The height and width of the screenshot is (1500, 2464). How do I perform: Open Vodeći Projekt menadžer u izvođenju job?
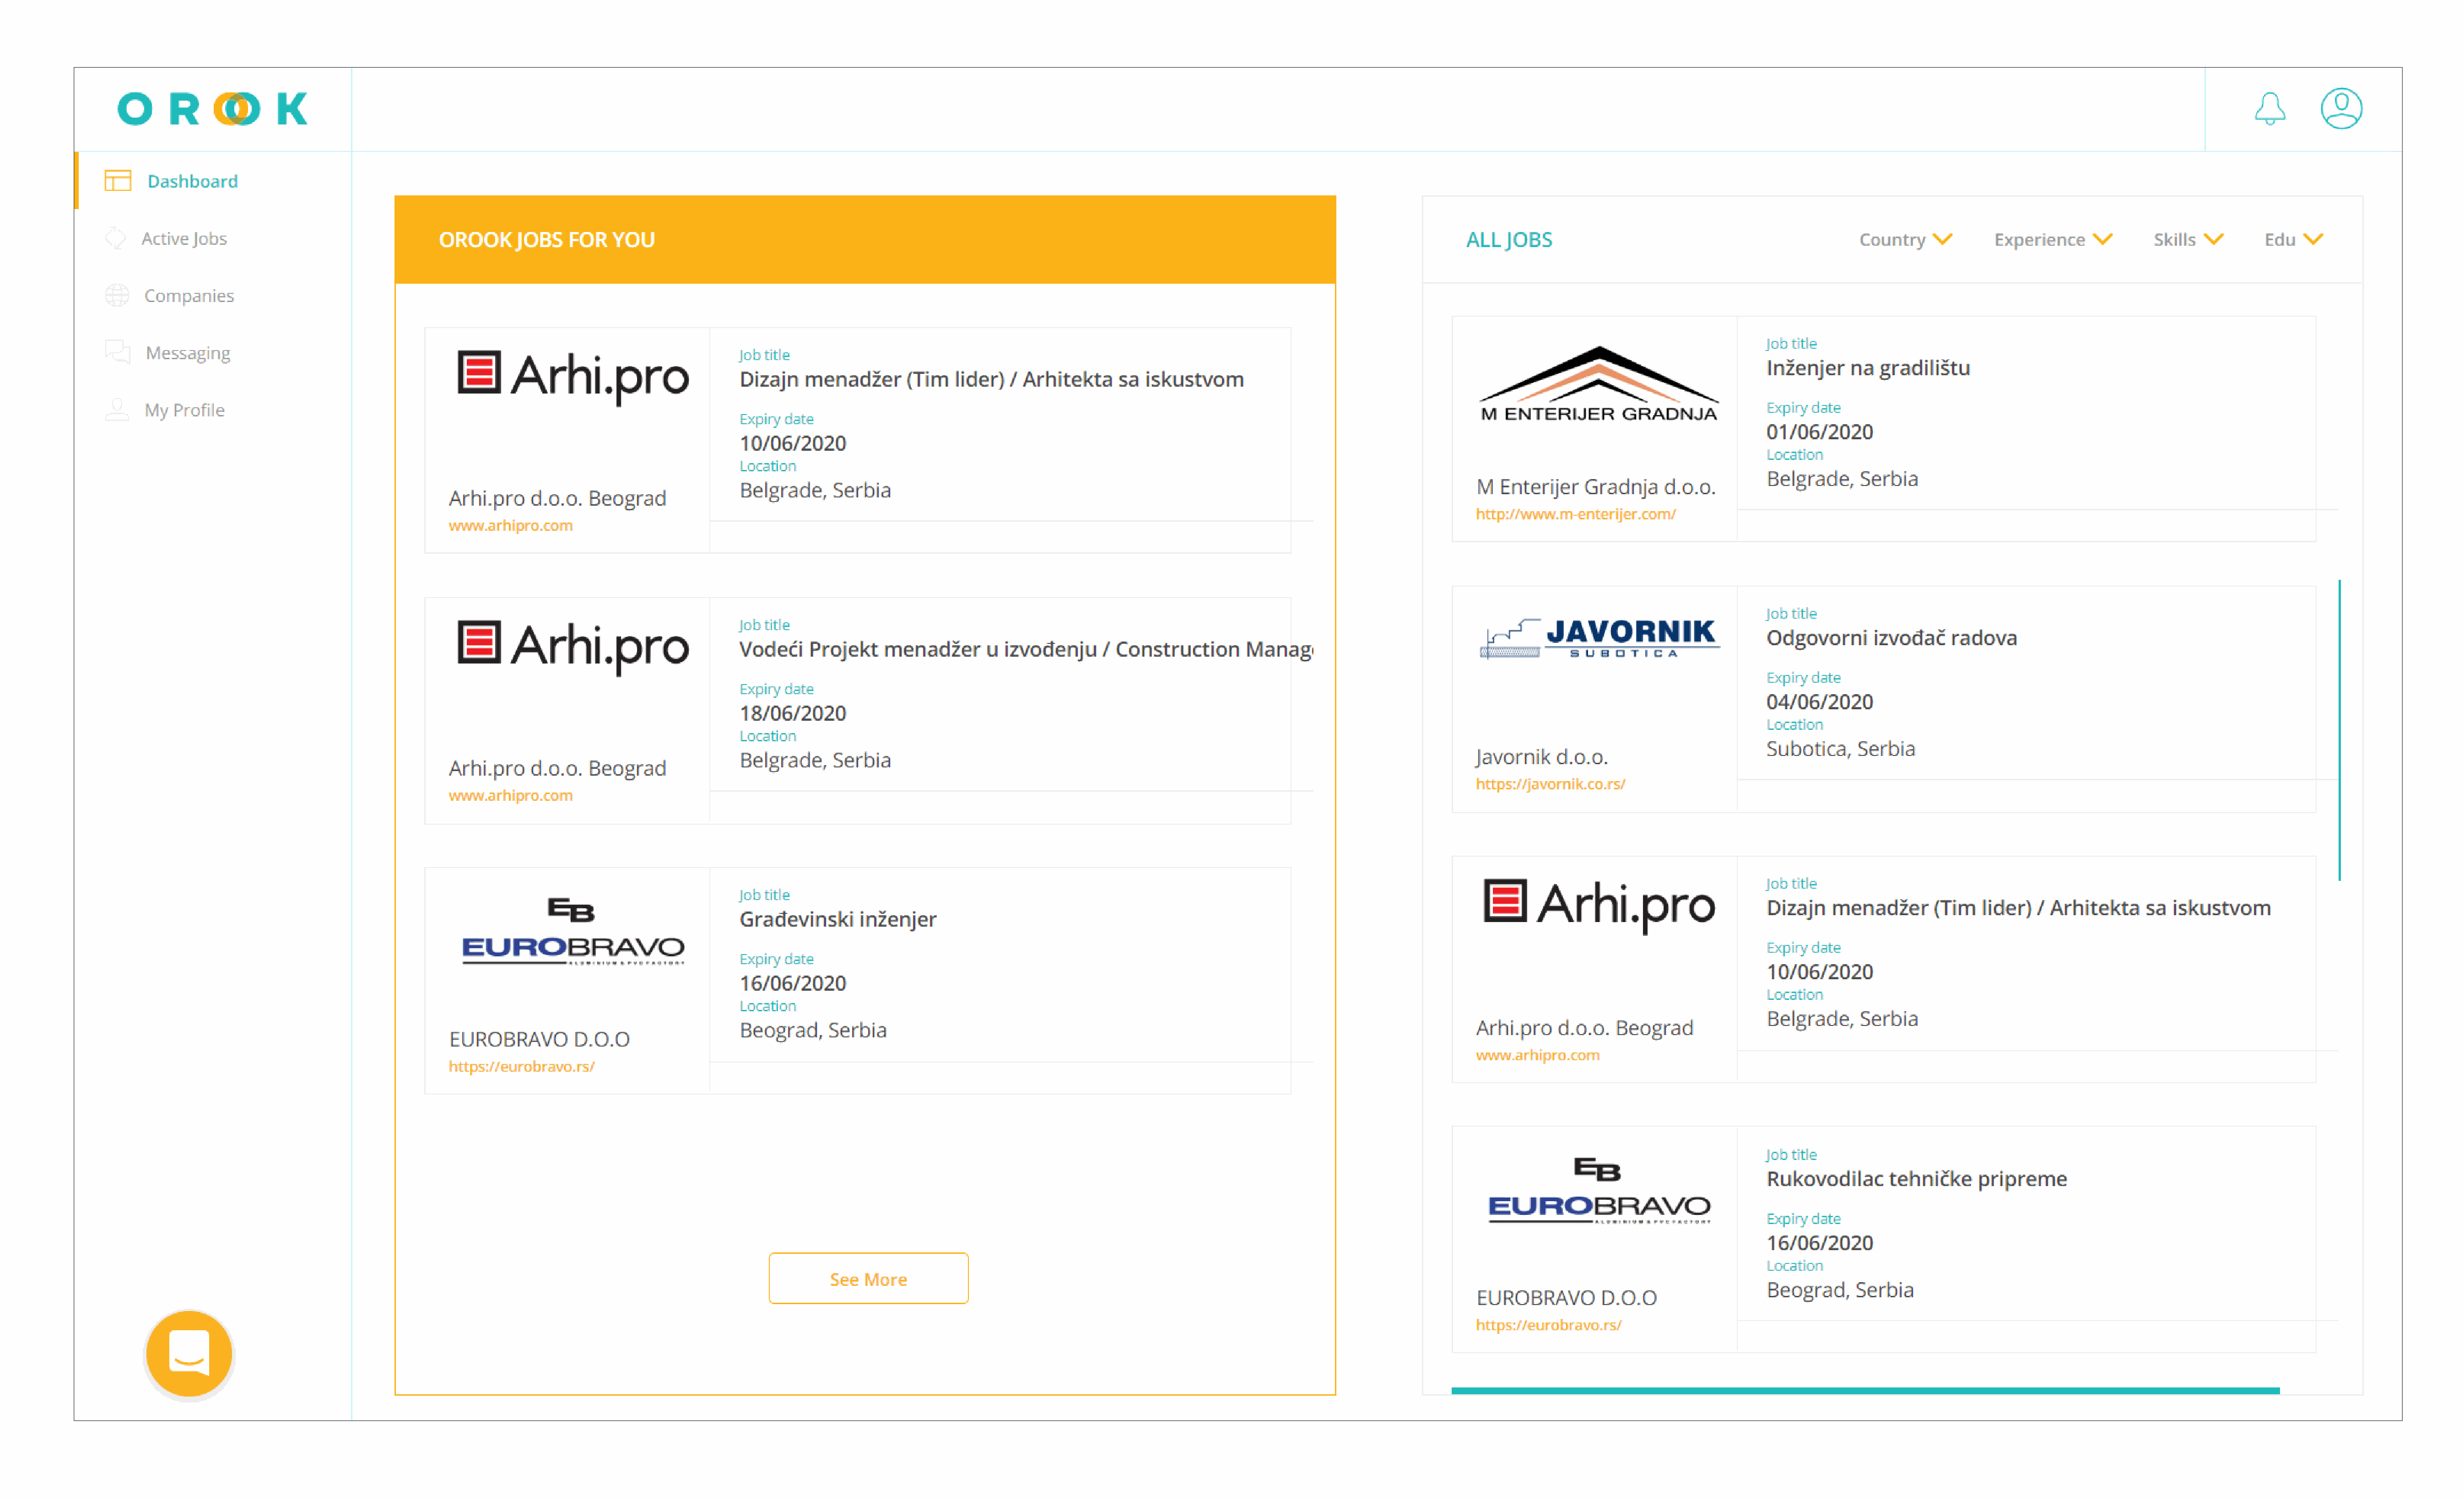pyautogui.click(x=1025, y=649)
